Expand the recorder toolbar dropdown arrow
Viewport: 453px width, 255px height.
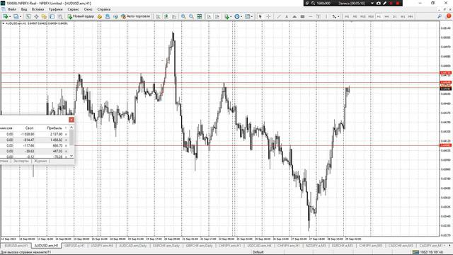372,3
